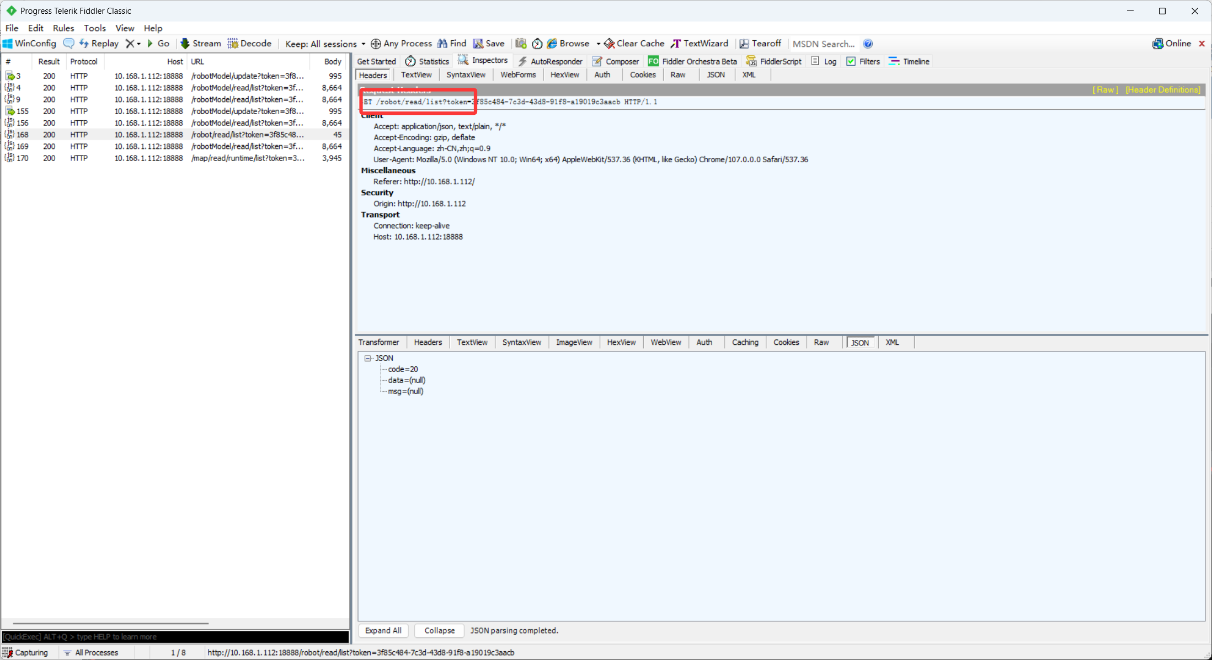Open the Filters tab with checkbox
The height and width of the screenshot is (660, 1212).
click(x=863, y=61)
